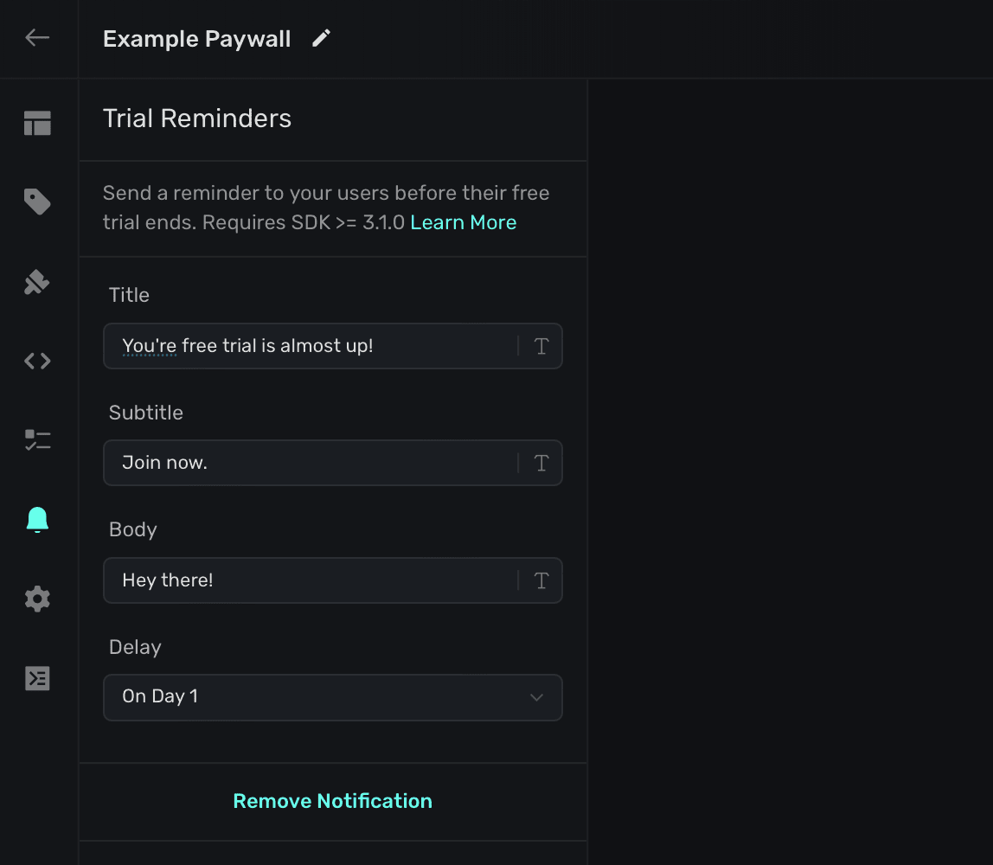
Task: Click the text variable icon in Title field
Action: pyautogui.click(x=541, y=346)
